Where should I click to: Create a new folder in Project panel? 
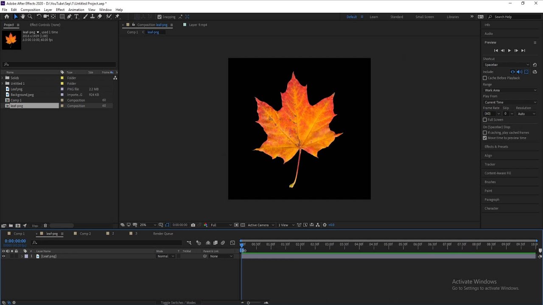tap(11, 225)
